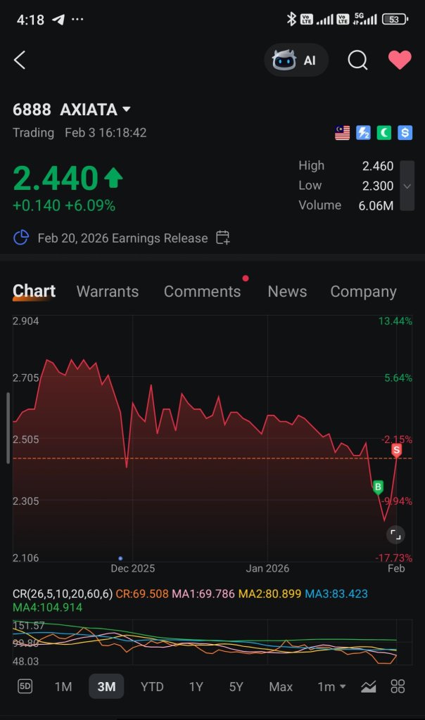425x720 pixels.
Task: Toggle the heart favorite icon
Action: [400, 60]
